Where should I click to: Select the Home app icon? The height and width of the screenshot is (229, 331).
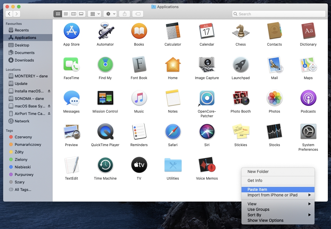pyautogui.click(x=173, y=64)
